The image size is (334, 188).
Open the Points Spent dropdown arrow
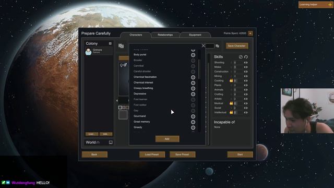[250, 33]
